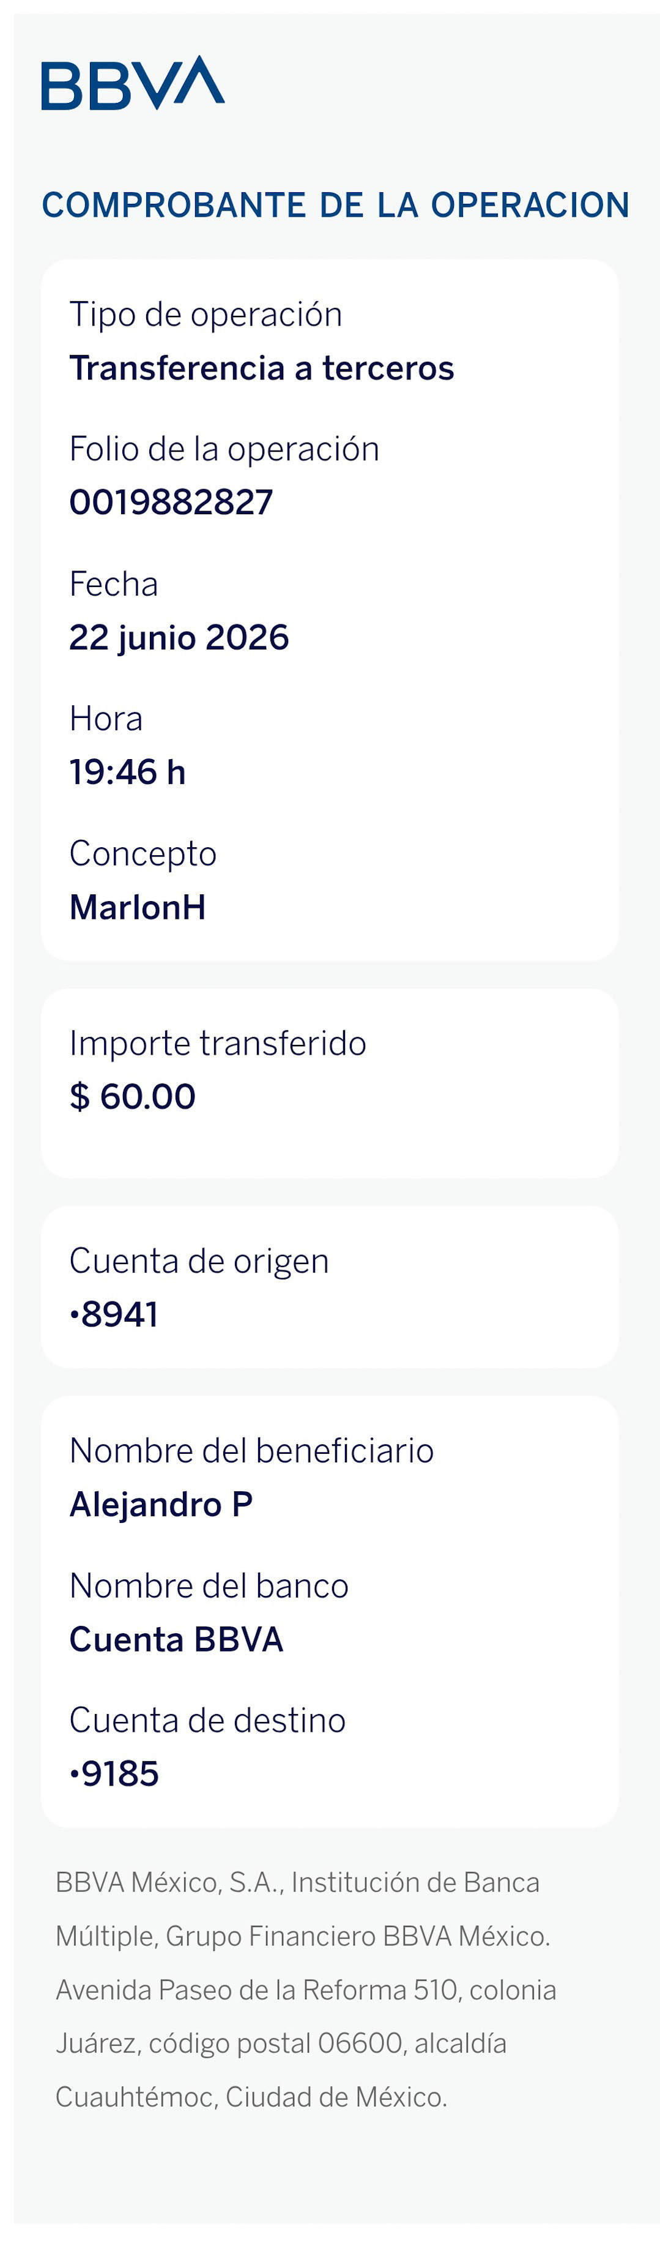This screenshot has height=2257, width=660.
Task: Click the Importe transferido label
Action: (x=218, y=1042)
